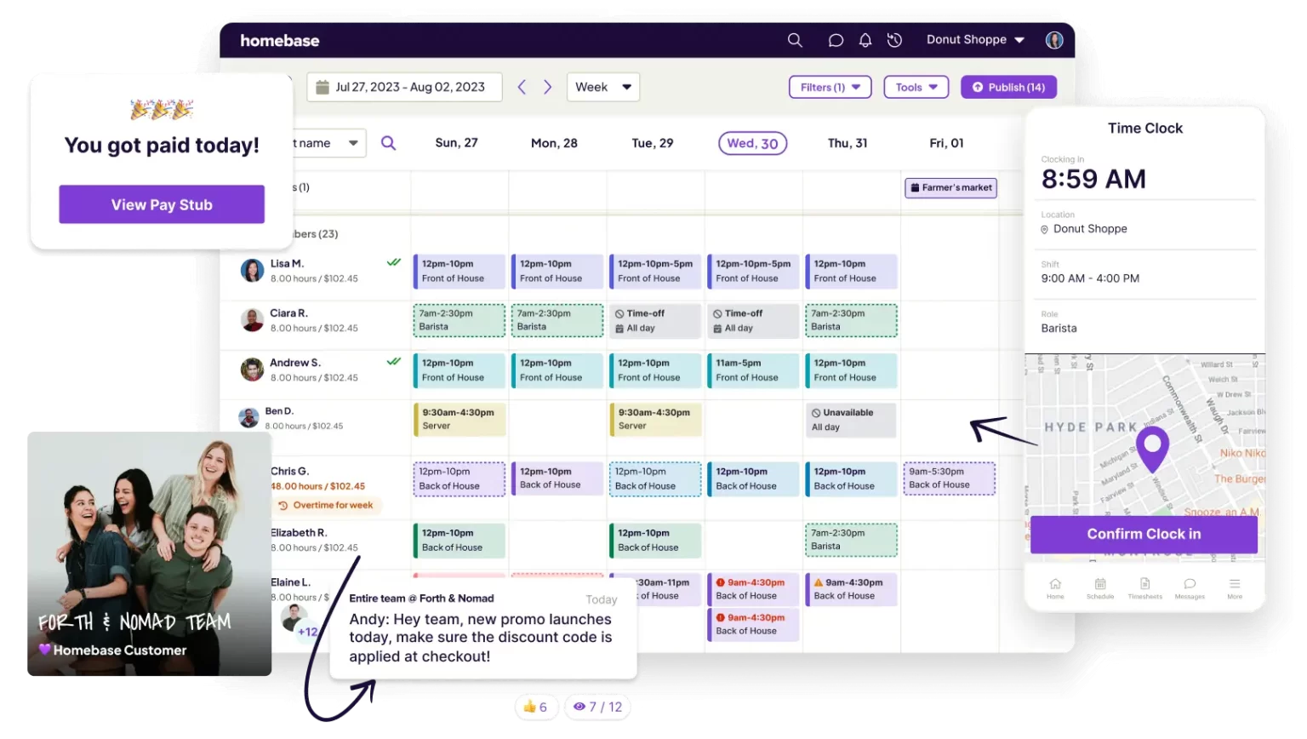
Task: Select the Tue, 29 column header
Action: [x=653, y=143]
